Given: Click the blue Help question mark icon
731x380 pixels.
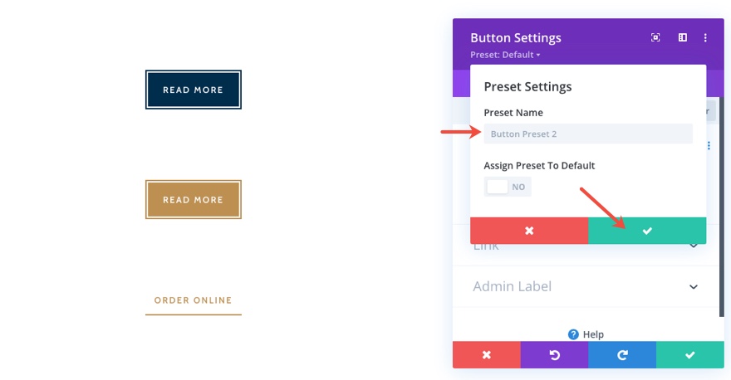Looking at the screenshot, I should pyautogui.click(x=573, y=334).
